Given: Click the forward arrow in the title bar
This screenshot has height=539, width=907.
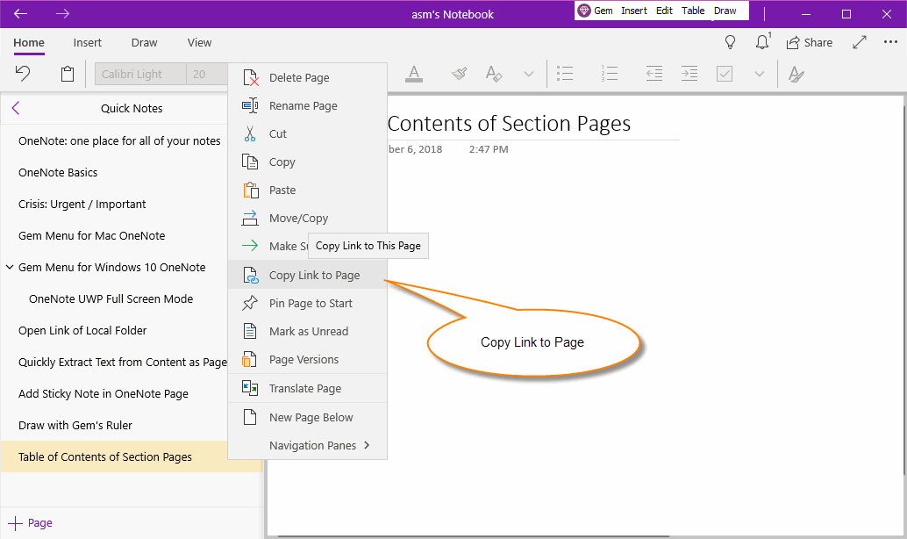Looking at the screenshot, I should click(x=62, y=14).
